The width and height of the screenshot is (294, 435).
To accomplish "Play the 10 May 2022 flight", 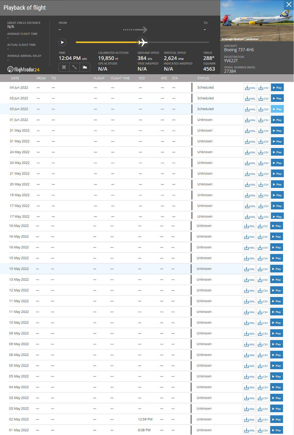I will pos(276,323).
